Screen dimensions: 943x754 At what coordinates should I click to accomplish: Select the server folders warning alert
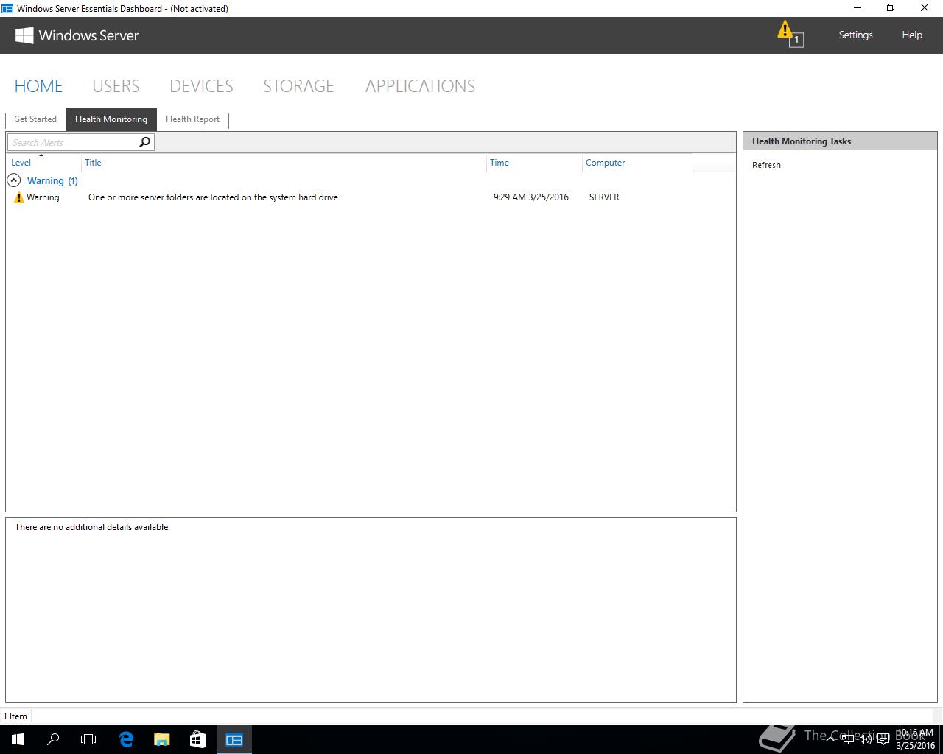tap(371, 197)
